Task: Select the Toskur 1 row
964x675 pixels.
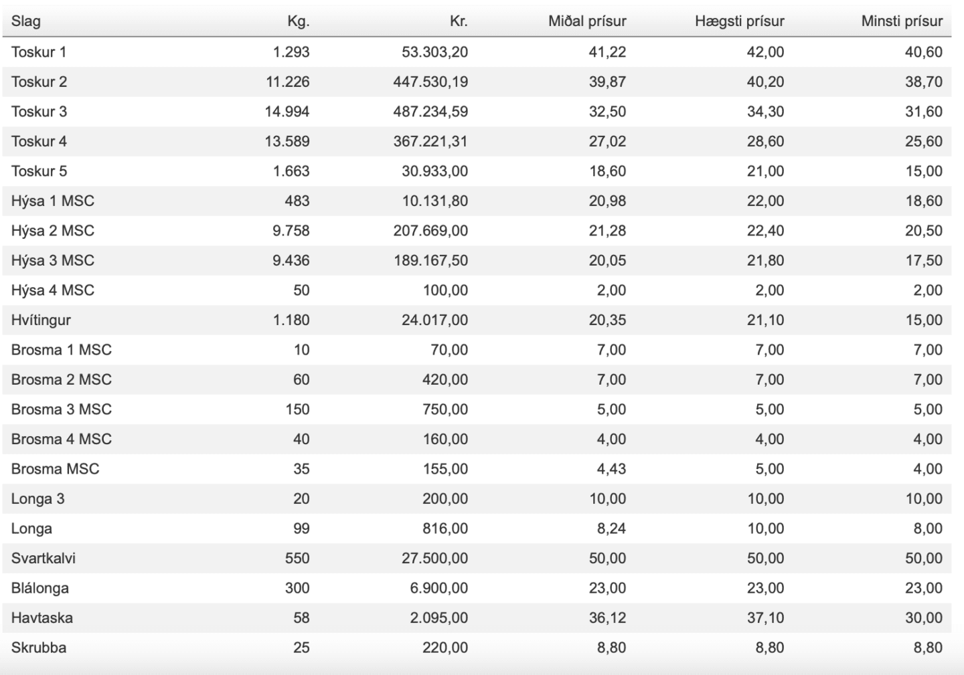Action: pyautogui.click(x=477, y=52)
